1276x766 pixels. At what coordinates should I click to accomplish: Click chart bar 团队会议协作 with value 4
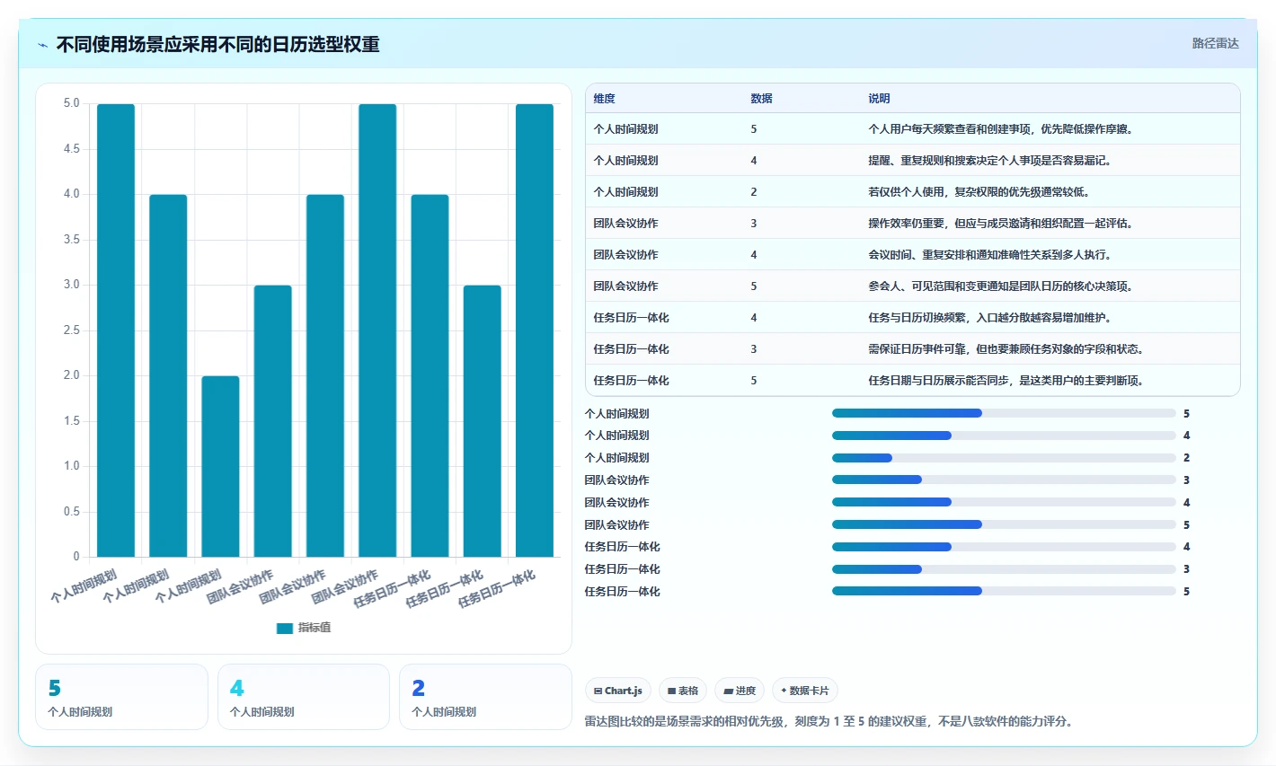click(x=325, y=375)
